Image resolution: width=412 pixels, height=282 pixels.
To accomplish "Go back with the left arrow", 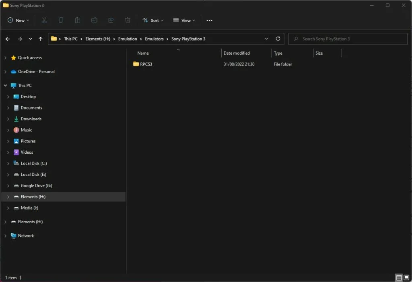I will coord(8,39).
